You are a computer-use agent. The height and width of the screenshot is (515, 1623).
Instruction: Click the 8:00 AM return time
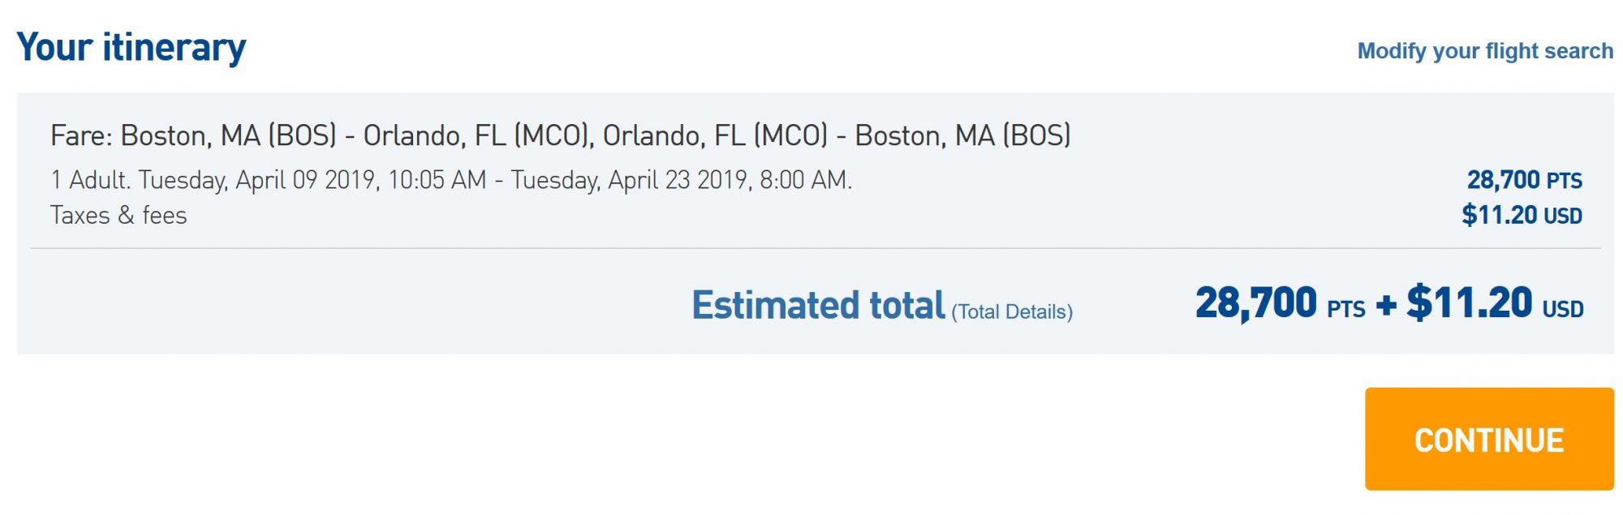(805, 180)
